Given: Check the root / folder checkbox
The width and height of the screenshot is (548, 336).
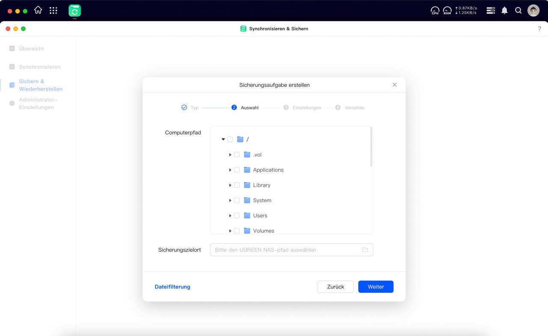Looking at the screenshot, I should click(230, 139).
